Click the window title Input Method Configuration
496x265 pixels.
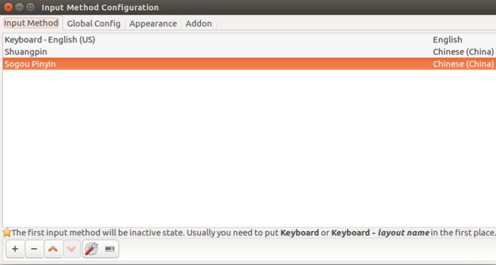[100, 7]
